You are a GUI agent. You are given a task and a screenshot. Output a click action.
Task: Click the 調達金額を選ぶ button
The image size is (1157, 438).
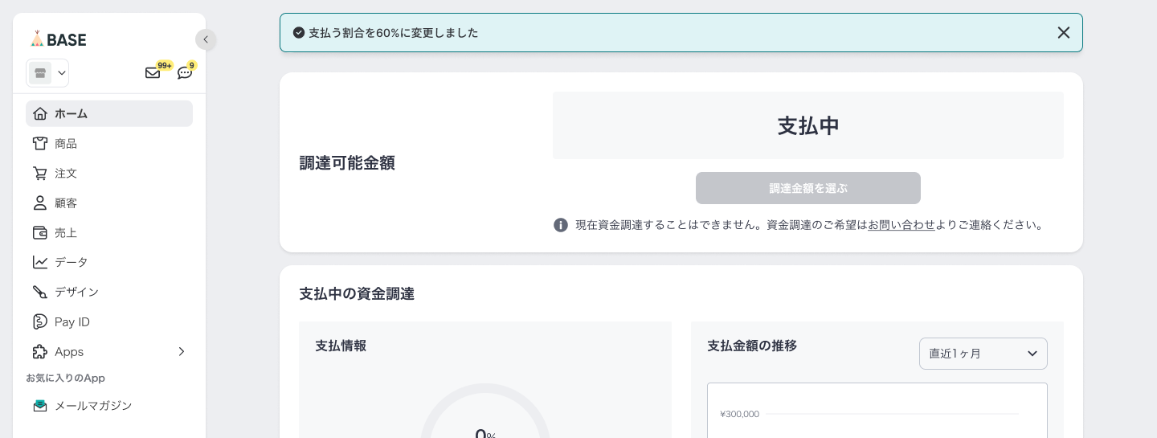(807, 188)
